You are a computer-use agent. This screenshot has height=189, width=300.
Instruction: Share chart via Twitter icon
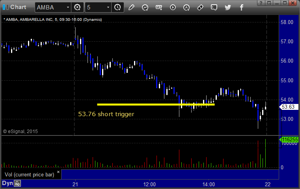pyautogui.click(x=228, y=7)
